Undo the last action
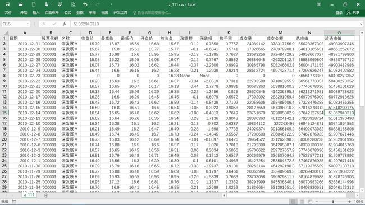365x205 pixels. (x=85, y=4)
